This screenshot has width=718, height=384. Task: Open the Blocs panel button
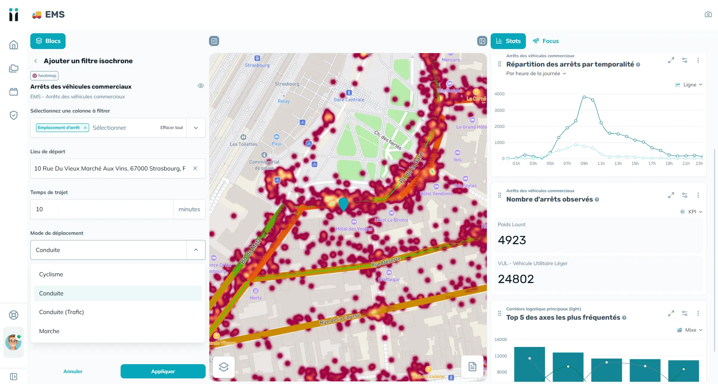[48, 41]
